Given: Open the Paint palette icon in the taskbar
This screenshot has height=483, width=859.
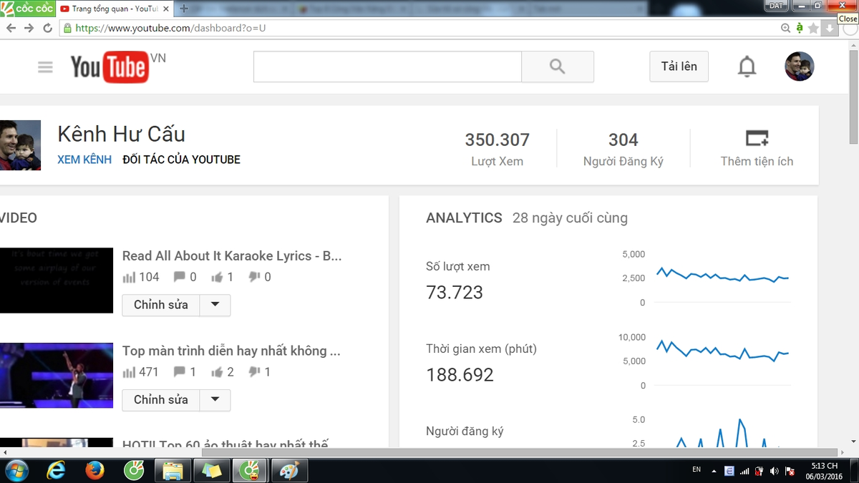Looking at the screenshot, I should (289, 471).
